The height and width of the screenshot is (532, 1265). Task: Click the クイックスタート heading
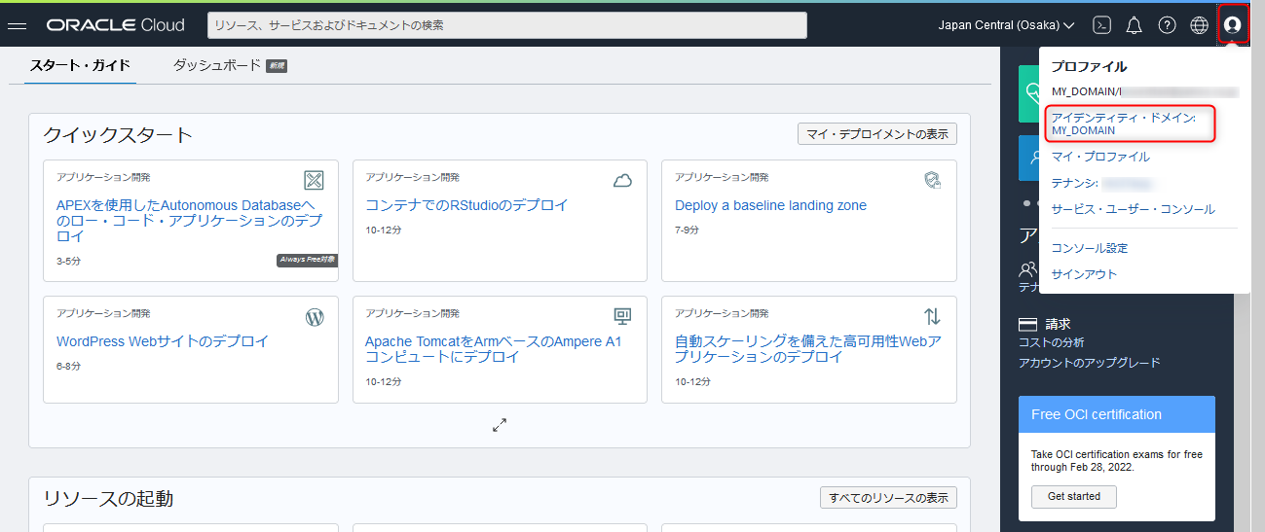(118, 134)
